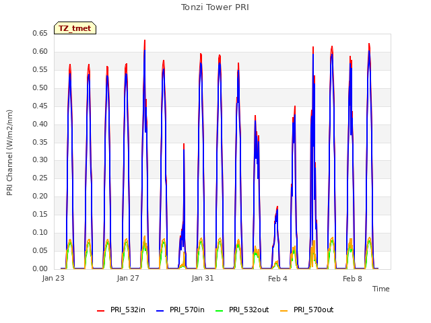431x323 pixels.
Task: Click the Feb 8 x-axis tick label
Action: [352, 279]
